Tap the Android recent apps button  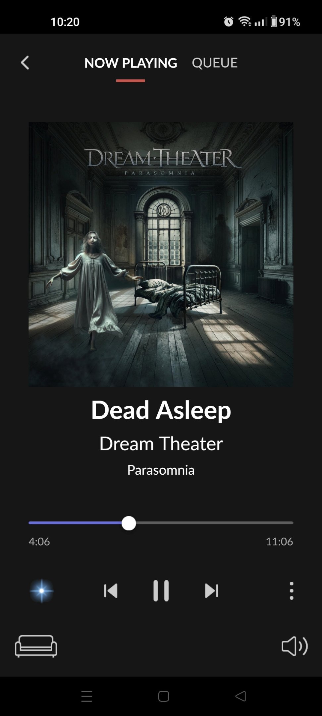[87, 696]
